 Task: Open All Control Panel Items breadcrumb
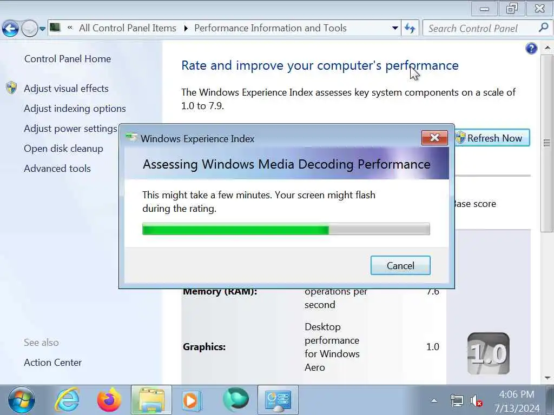128,28
